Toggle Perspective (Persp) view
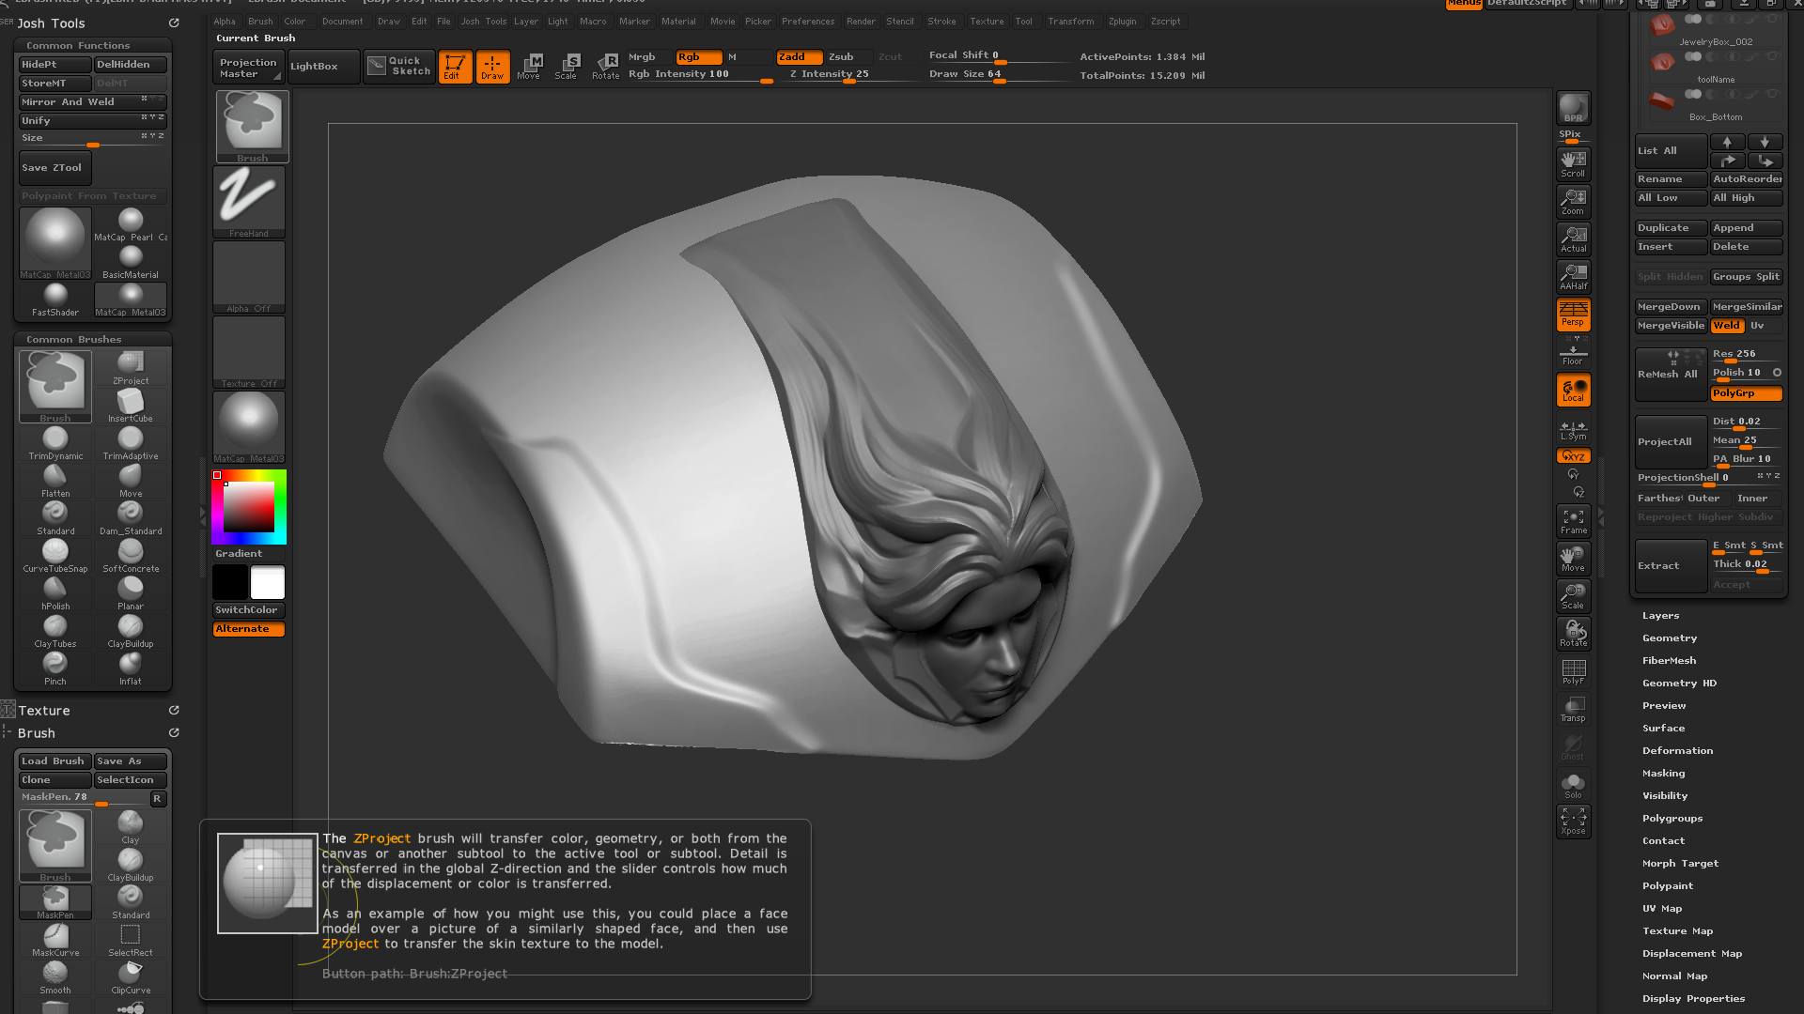The height and width of the screenshot is (1014, 1804). (1573, 315)
